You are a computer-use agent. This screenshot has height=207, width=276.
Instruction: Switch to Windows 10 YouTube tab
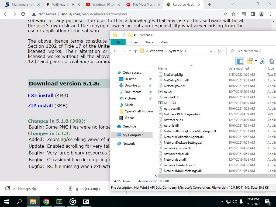click(103, 5)
